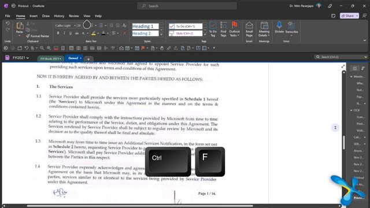
Task: Switch to the Insert tab
Action: coord(34,16)
